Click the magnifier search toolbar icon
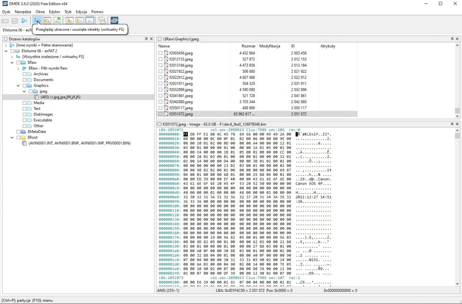This screenshot has height=304, width=462. tap(47, 20)
